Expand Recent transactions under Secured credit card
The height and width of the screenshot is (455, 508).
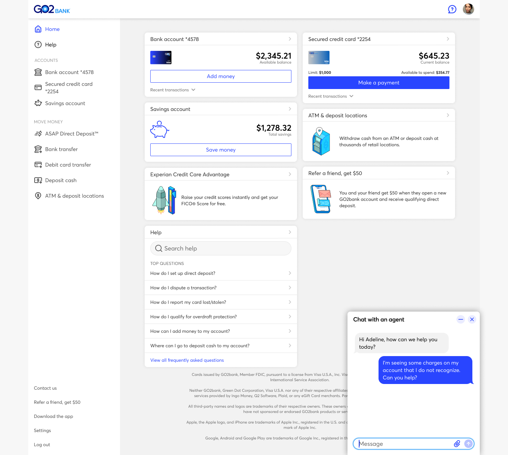click(331, 96)
